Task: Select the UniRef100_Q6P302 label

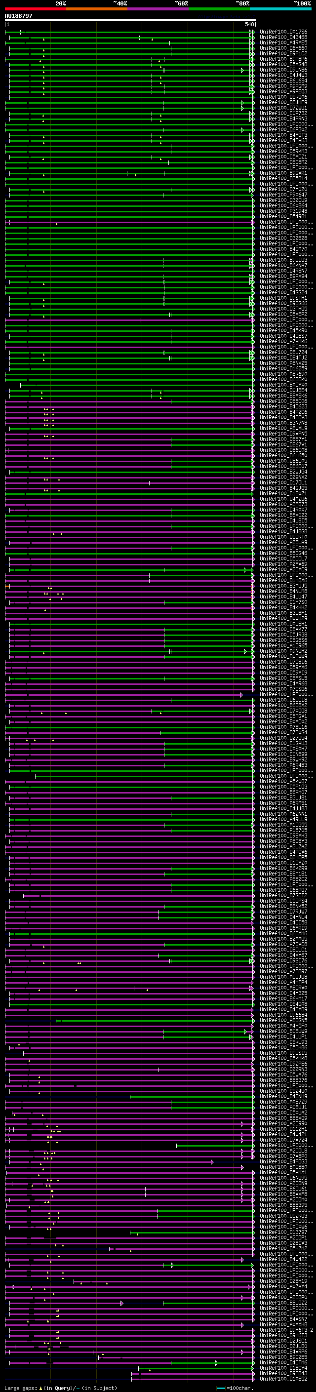Action: [283, 130]
